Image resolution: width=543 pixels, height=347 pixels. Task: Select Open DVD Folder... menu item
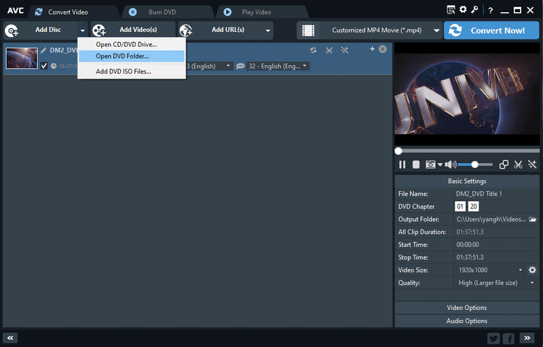coord(132,56)
